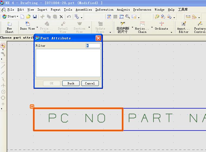Click the Zoom magnifier icon
The height and width of the screenshot is (152, 206).
pos(128,17)
